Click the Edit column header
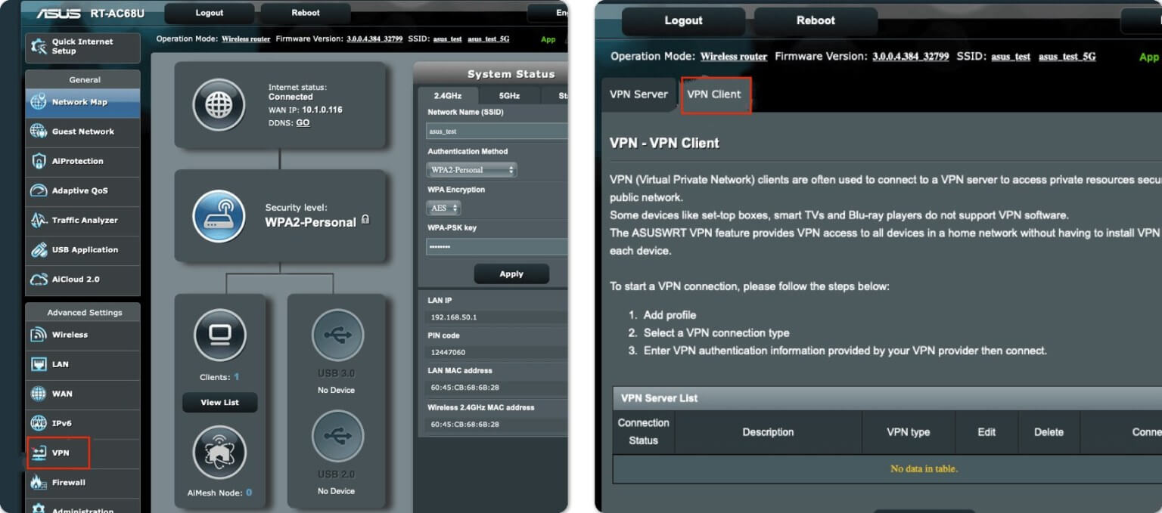The width and height of the screenshot is (1162, 513). (986, 432)
